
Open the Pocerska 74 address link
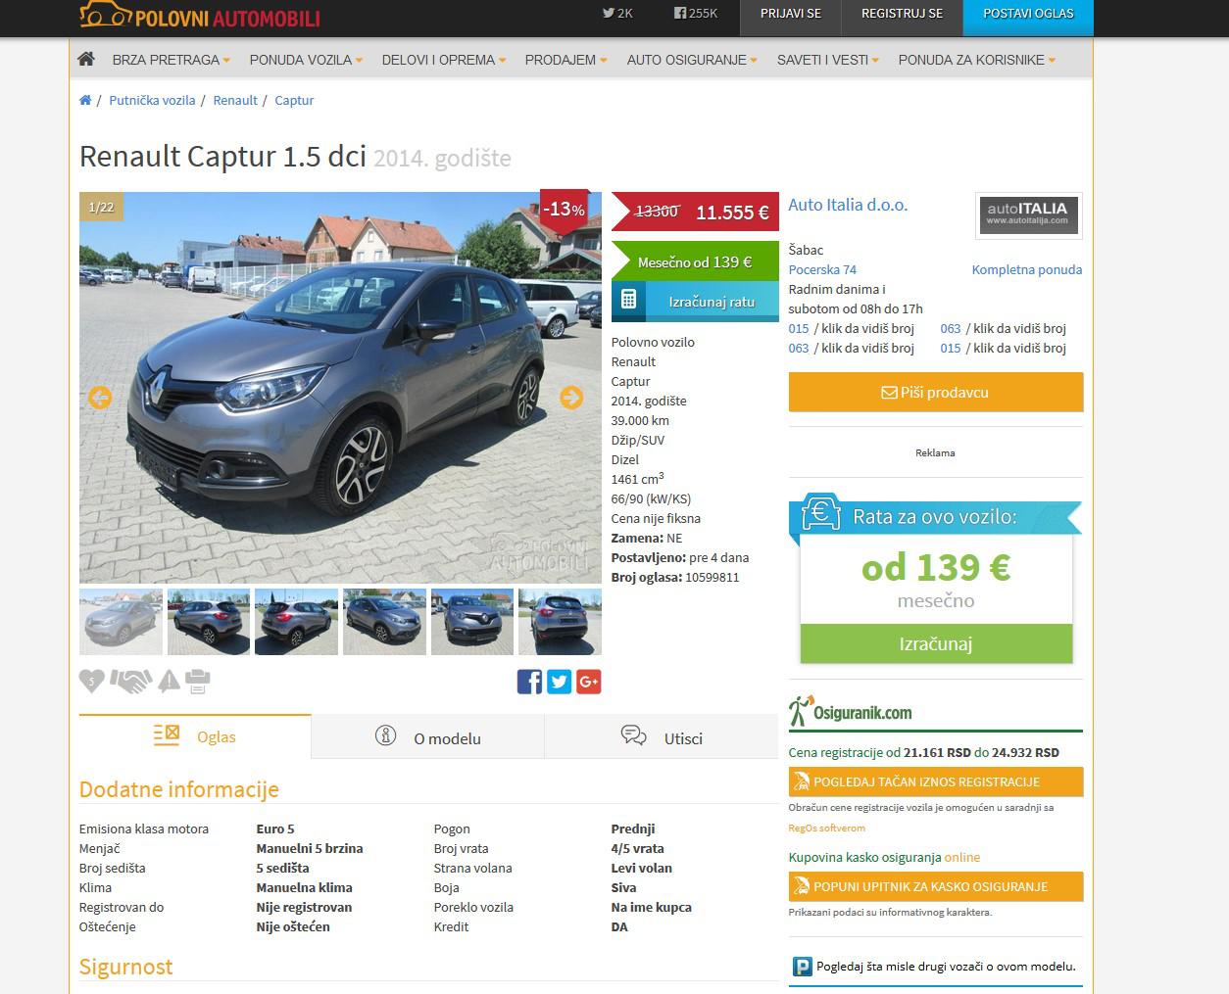pyautogui.click(x=822, y=269)
